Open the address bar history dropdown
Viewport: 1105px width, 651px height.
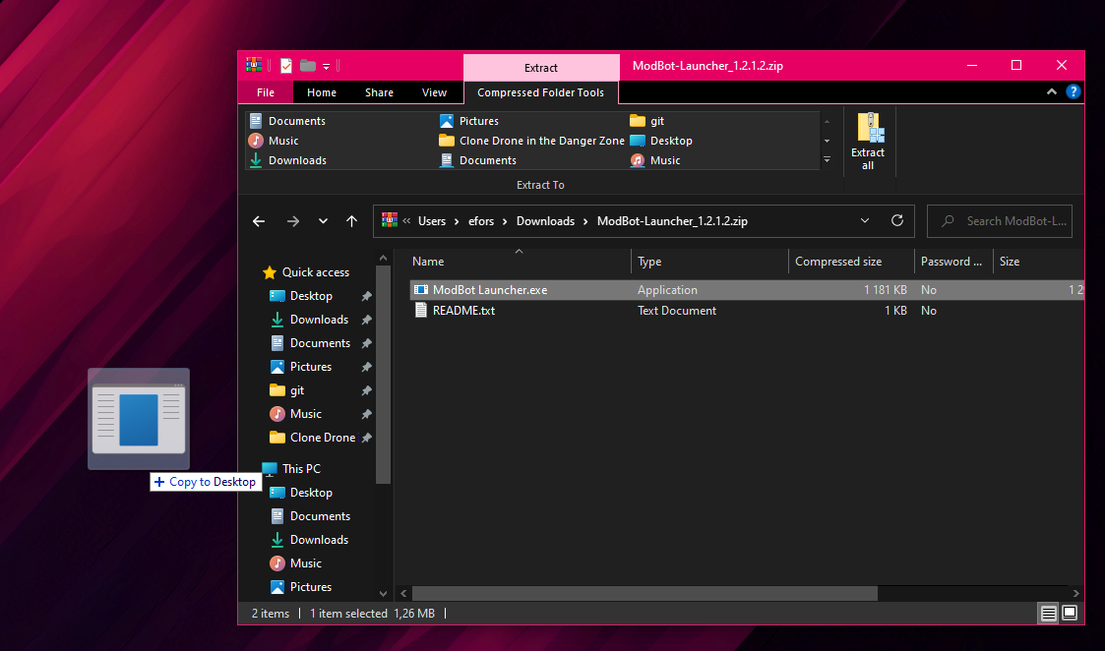point(865,220)
